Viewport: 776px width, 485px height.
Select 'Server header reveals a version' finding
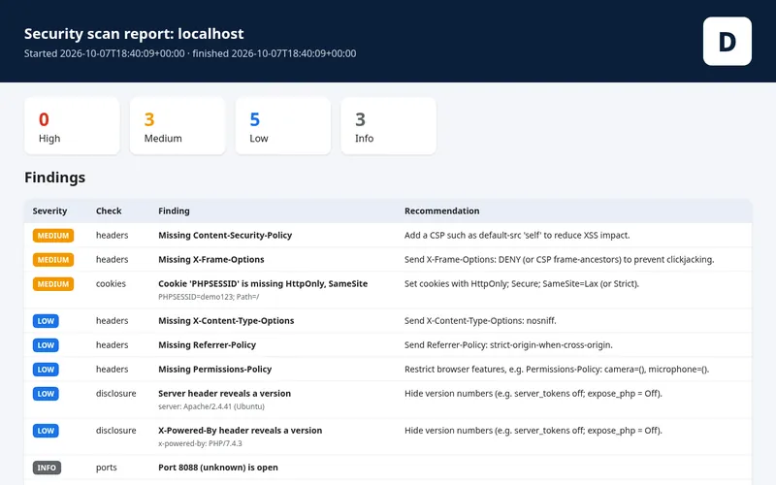coord(225,394)
